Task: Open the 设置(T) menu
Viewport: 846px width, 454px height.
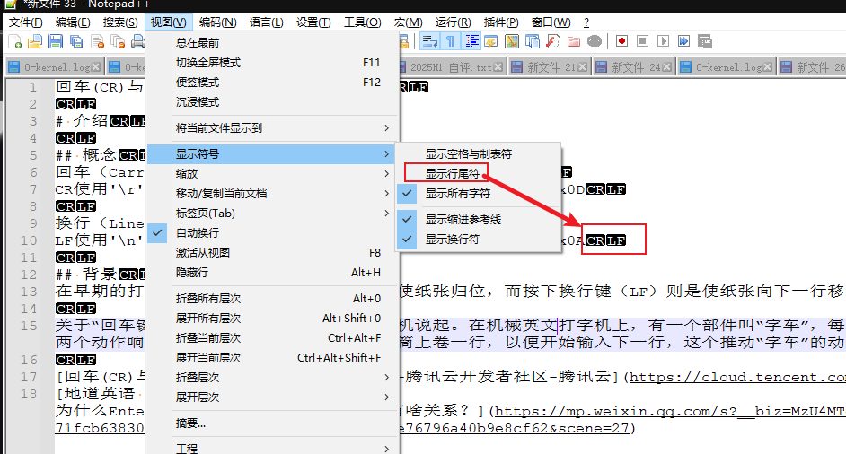Action: pyautogui.click(x=313, y=22)
